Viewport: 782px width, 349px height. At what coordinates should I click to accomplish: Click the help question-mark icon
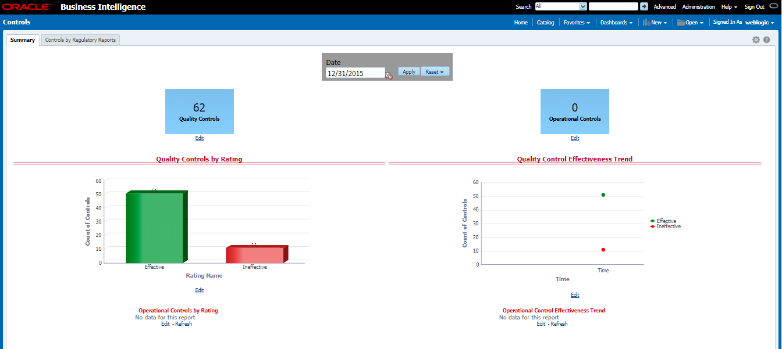(x=767, y=39)
